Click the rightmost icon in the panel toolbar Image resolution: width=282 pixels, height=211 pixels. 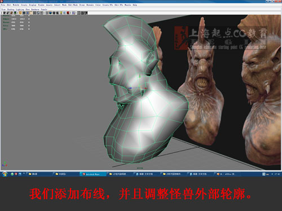pos(86,13)
